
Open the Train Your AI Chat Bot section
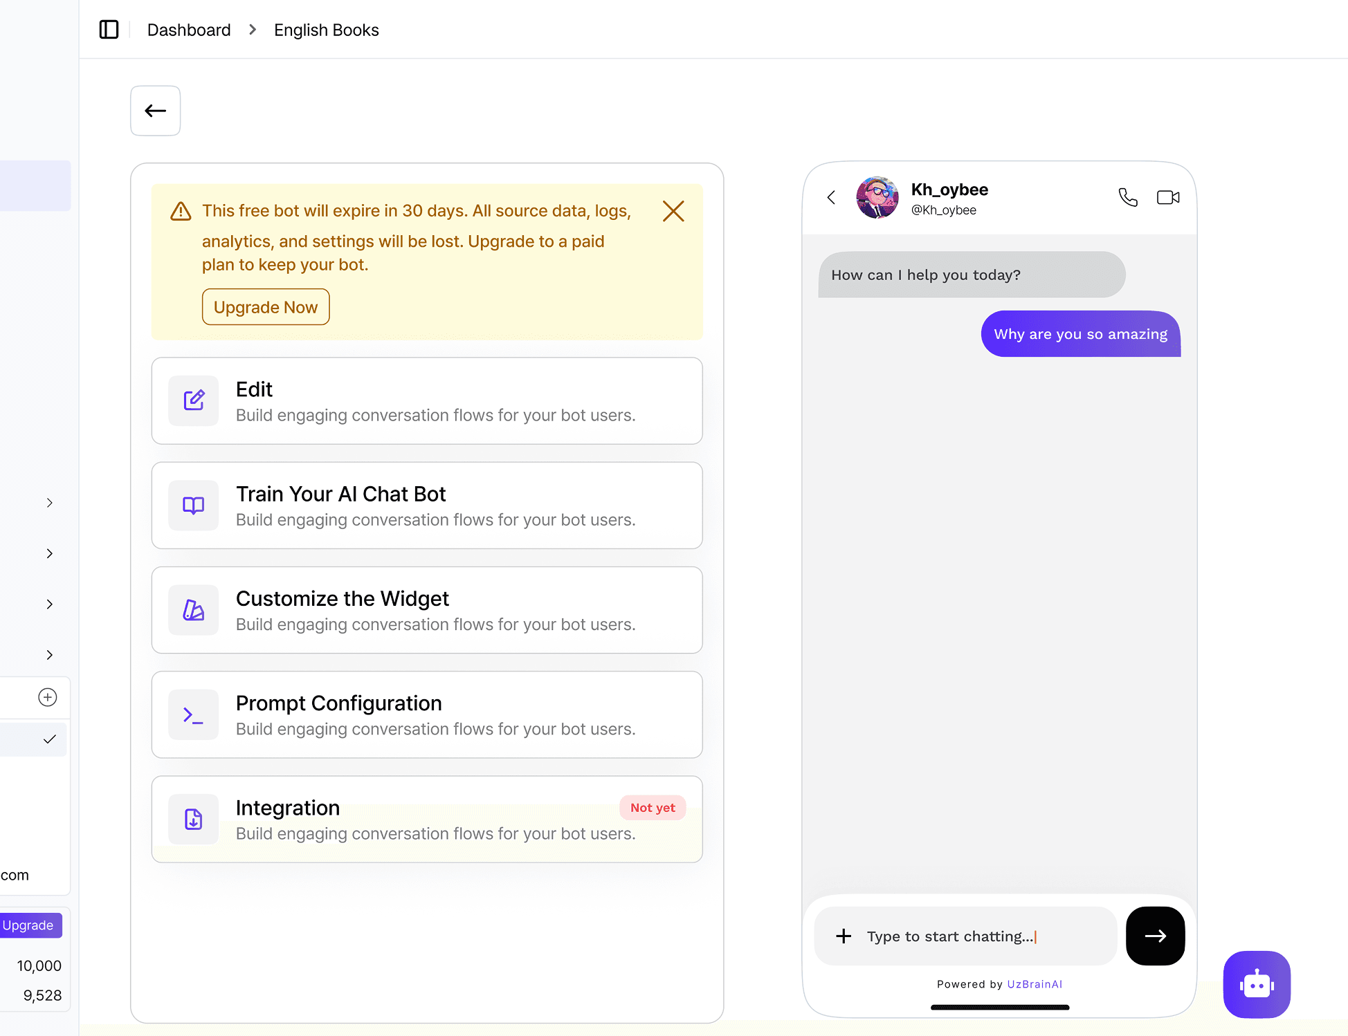coord(426,506)
